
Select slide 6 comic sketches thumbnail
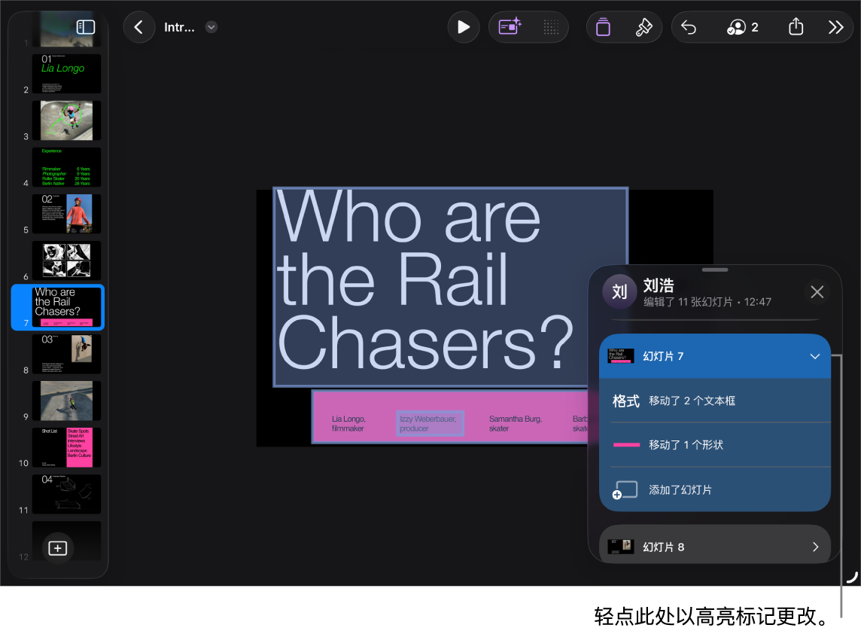(66, 261)
